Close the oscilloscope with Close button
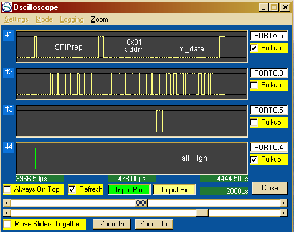Image resolution: width=294 pixels, height=232 pixels. tap(270, 188)
